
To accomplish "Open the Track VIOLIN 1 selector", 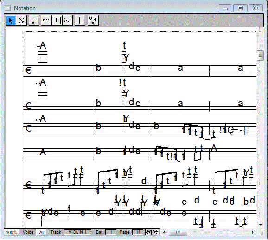I will tap(77, 232).
